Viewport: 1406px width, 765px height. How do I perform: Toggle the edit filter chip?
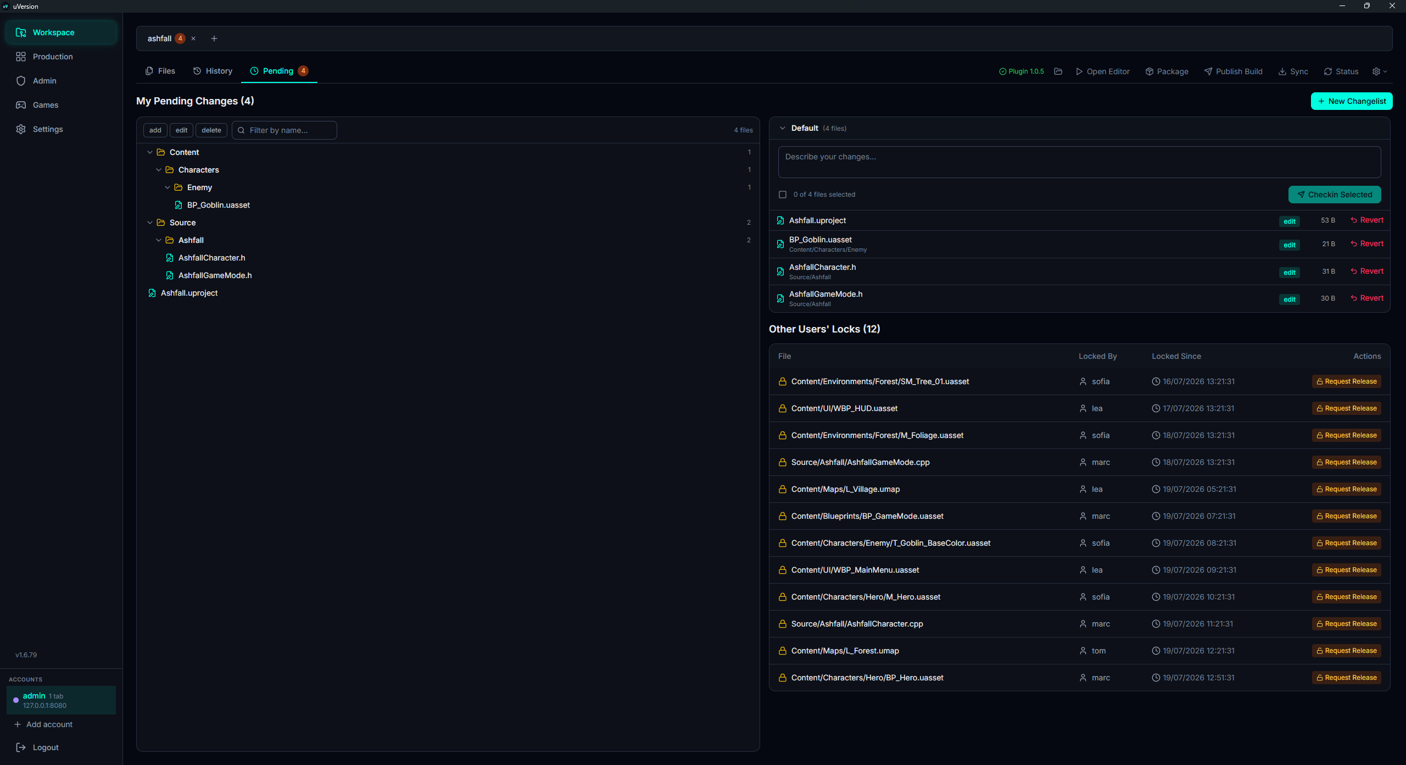pyautogui.click(x=182, y=130)
